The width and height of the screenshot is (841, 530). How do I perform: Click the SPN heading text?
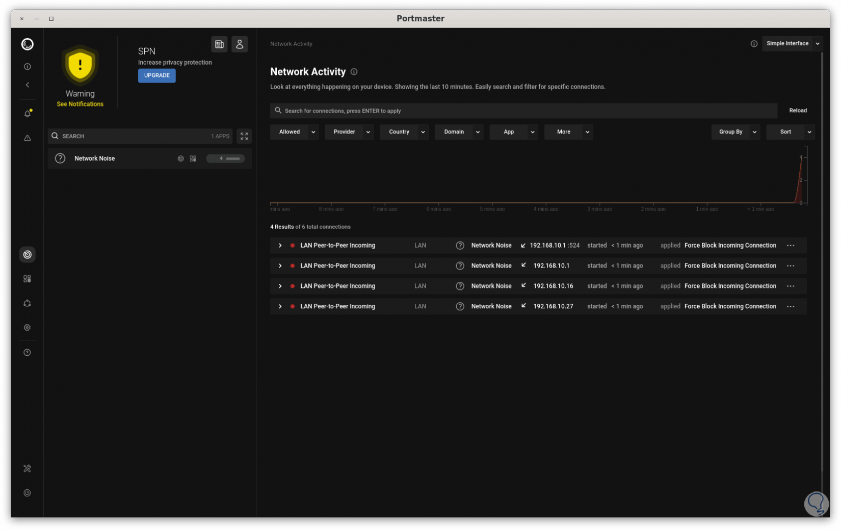tap(147, 51)
